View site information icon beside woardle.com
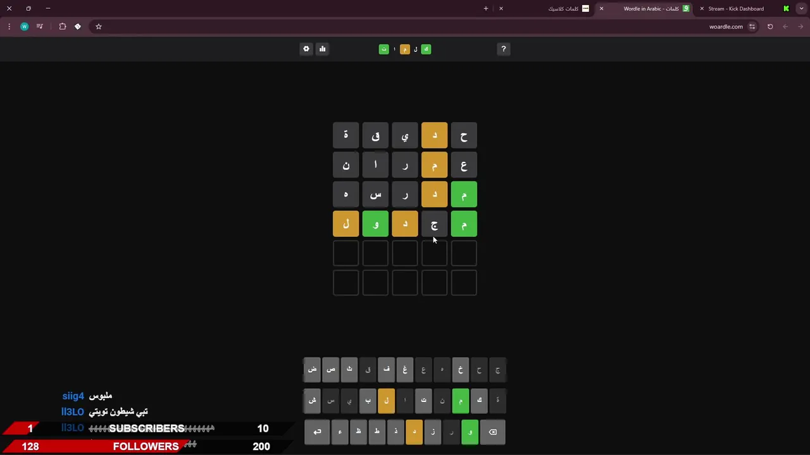The image size is (810, 455). [x=752, y=27]
